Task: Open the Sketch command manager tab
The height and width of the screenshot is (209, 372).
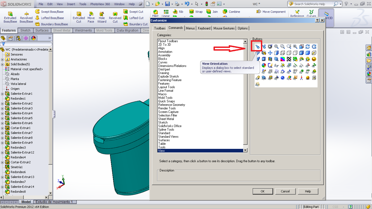Action: click(25, 30)
